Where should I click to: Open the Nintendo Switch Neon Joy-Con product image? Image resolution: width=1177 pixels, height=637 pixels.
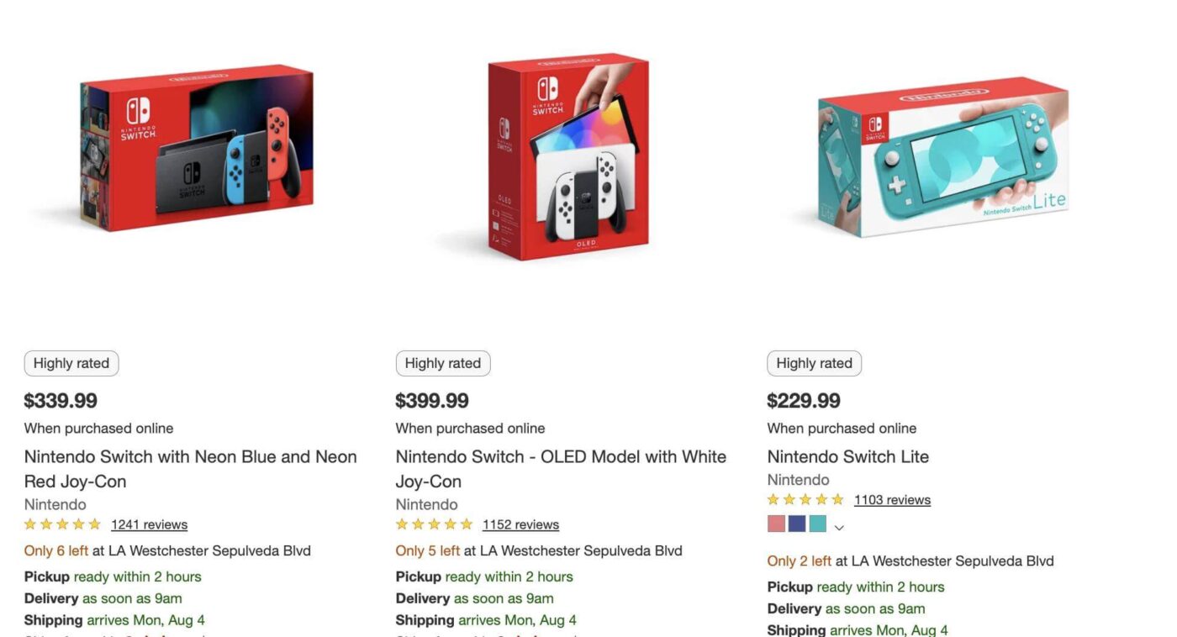click(197, 148)
